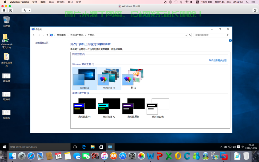Open the Store icon on Windows taskbar
This screenshot has width=259, height=162.
101,147
